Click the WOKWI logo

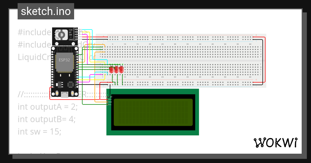(x=276, y=142)
